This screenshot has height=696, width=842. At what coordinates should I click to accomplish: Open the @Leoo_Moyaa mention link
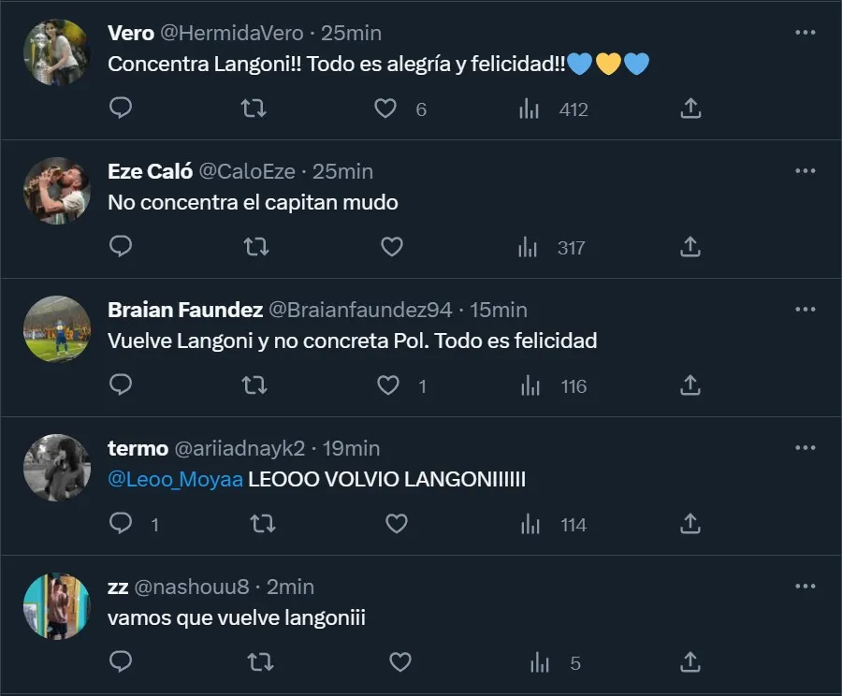(x=175, y=480)
